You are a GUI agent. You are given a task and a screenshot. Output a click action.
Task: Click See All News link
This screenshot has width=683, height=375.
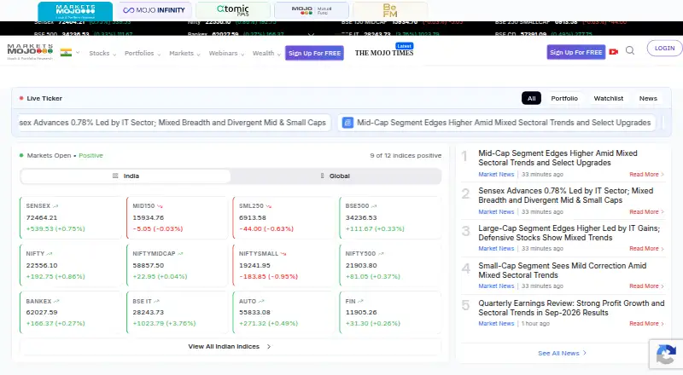click(562, 353)
